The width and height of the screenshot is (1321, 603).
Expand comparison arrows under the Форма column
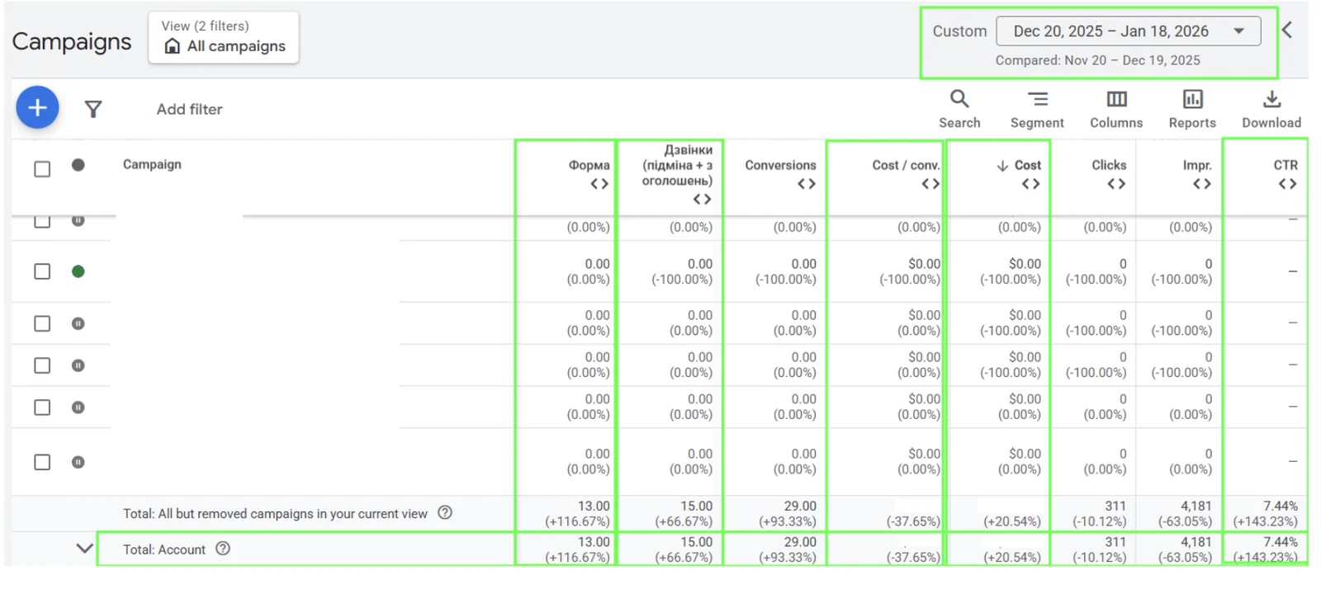coord(599,184)
